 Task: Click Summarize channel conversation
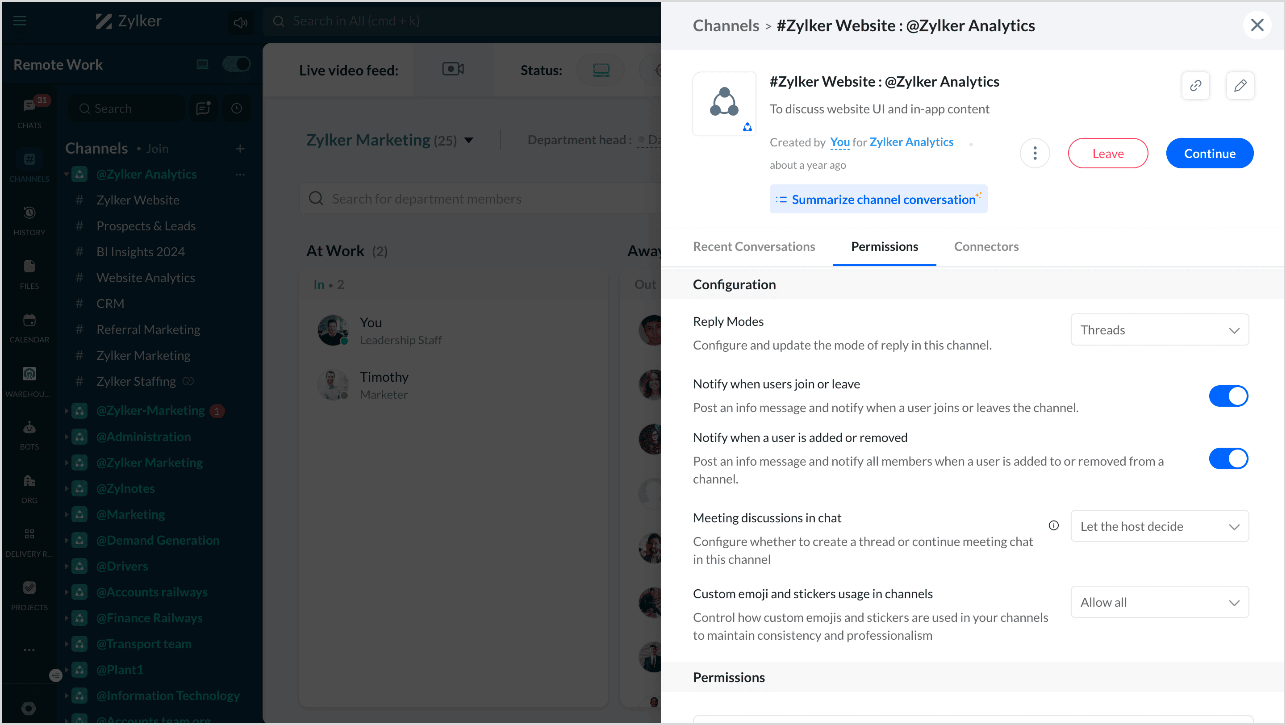(x=878, y=200)
